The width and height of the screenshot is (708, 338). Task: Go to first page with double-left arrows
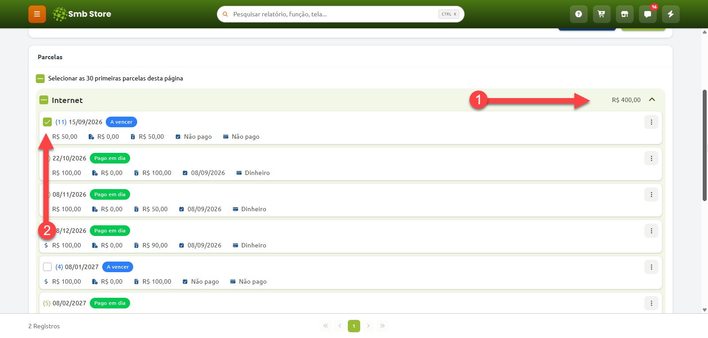click(326, 326)
